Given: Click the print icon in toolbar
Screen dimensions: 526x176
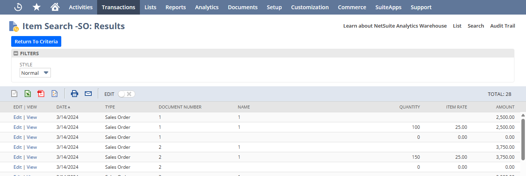Looking at the screenshot, I should (x=74, y=94).
